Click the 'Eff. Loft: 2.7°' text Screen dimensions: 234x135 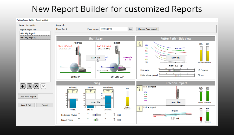(117, 77)
